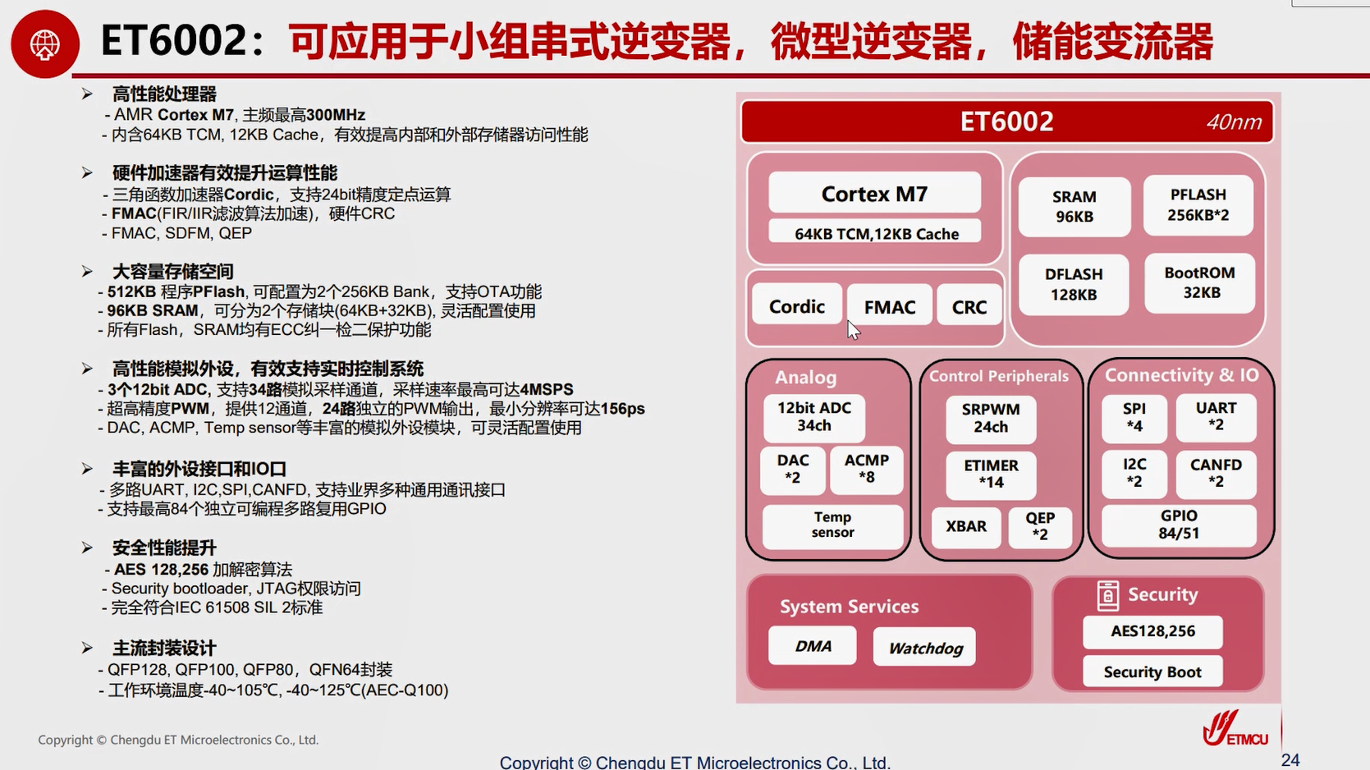Click the heading 高性能处理器
The image size is (1370, 770).
[164, 94]
